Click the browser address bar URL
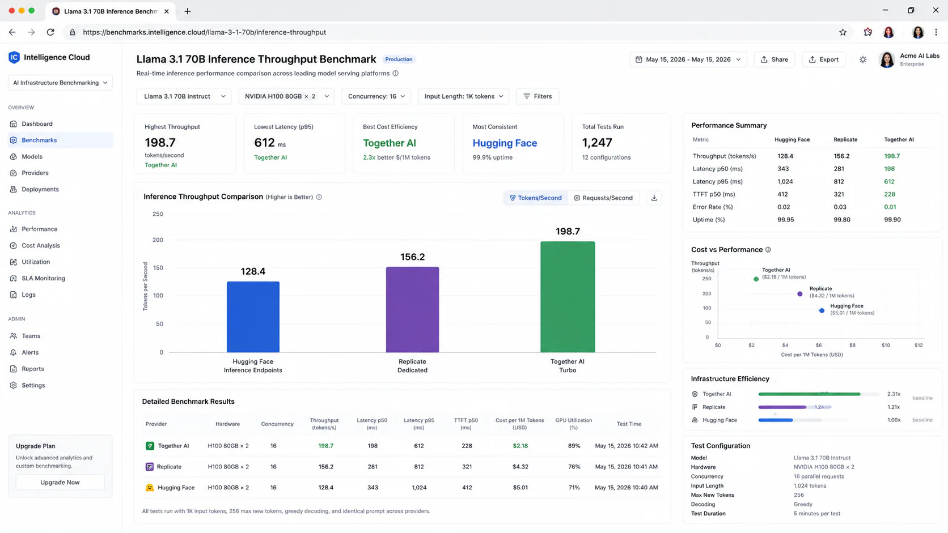948x533 pixels. (204, 32)
